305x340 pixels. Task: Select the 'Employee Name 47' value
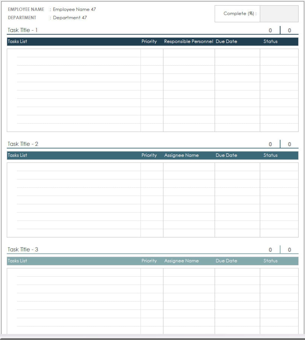tap(74, 9)
